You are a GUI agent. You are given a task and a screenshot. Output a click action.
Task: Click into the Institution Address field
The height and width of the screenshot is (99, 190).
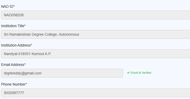[x=95, y=54]
